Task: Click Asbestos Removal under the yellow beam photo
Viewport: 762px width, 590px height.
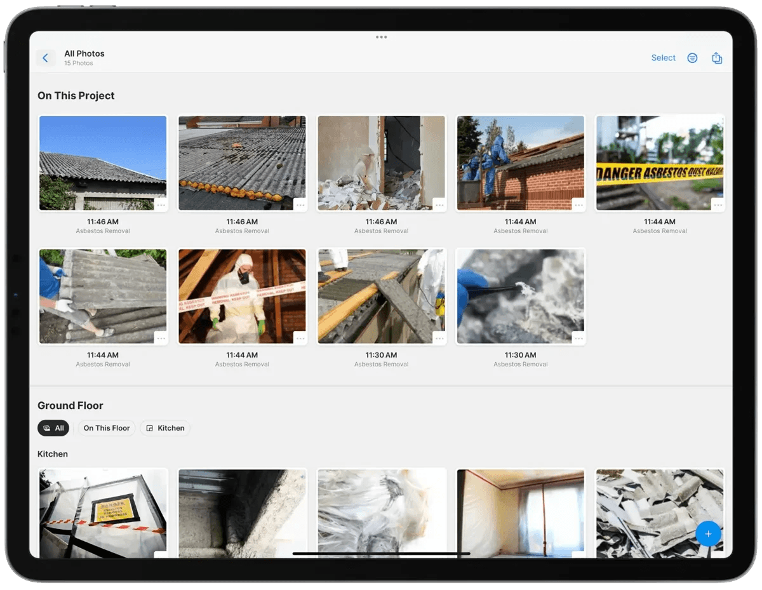Action: point(381,365)
